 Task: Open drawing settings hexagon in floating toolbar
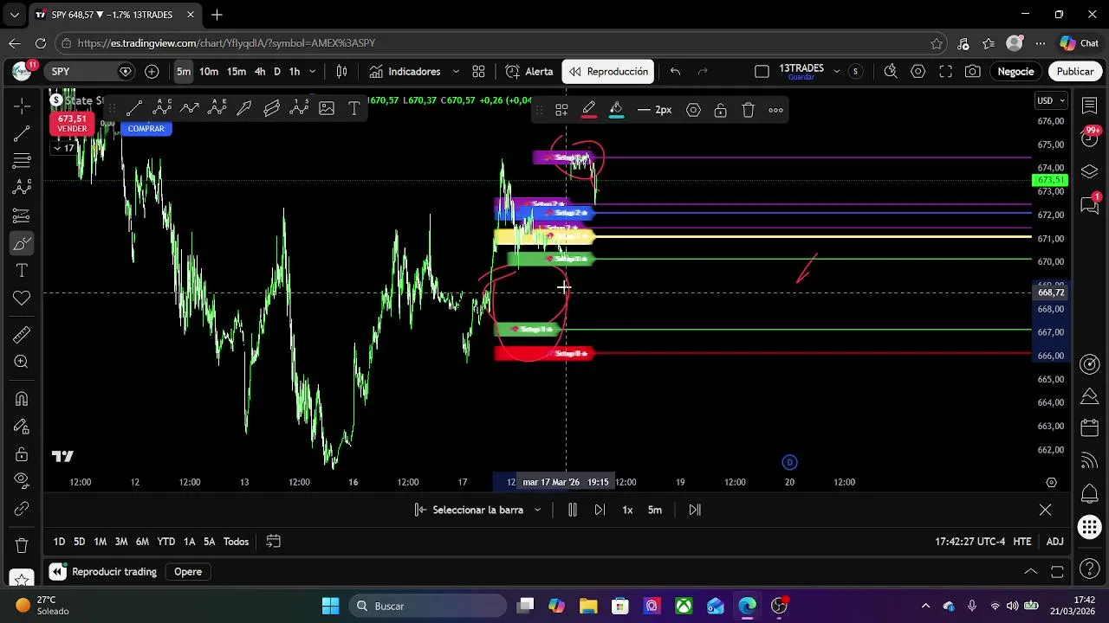(693, 110)
